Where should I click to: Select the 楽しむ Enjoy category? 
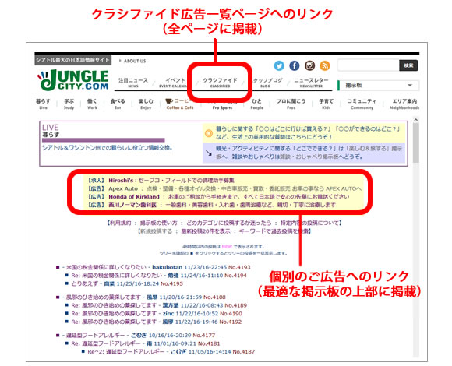tap(146, 104)
